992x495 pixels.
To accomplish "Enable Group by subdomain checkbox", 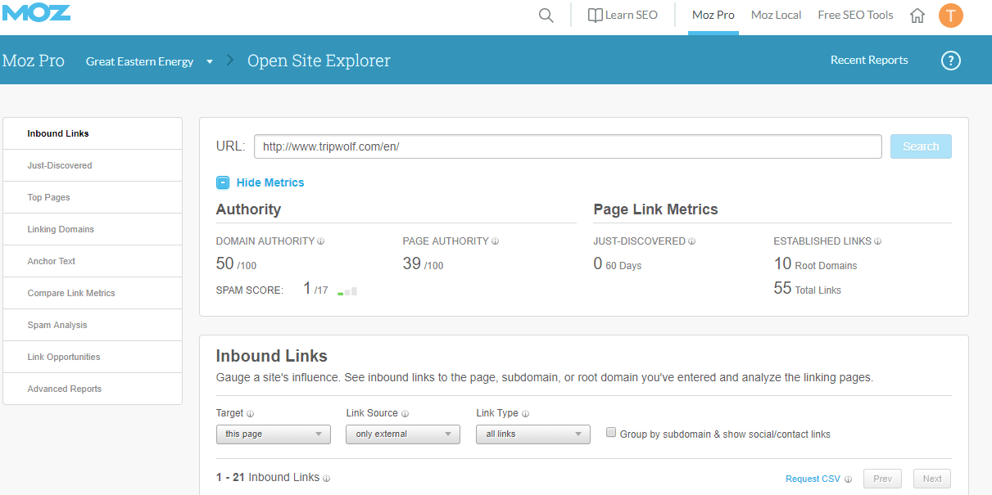I will point(611,433).
